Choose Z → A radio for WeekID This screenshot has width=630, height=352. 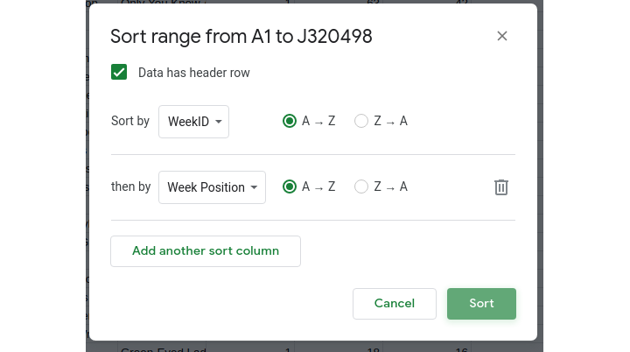pos(361,121)
